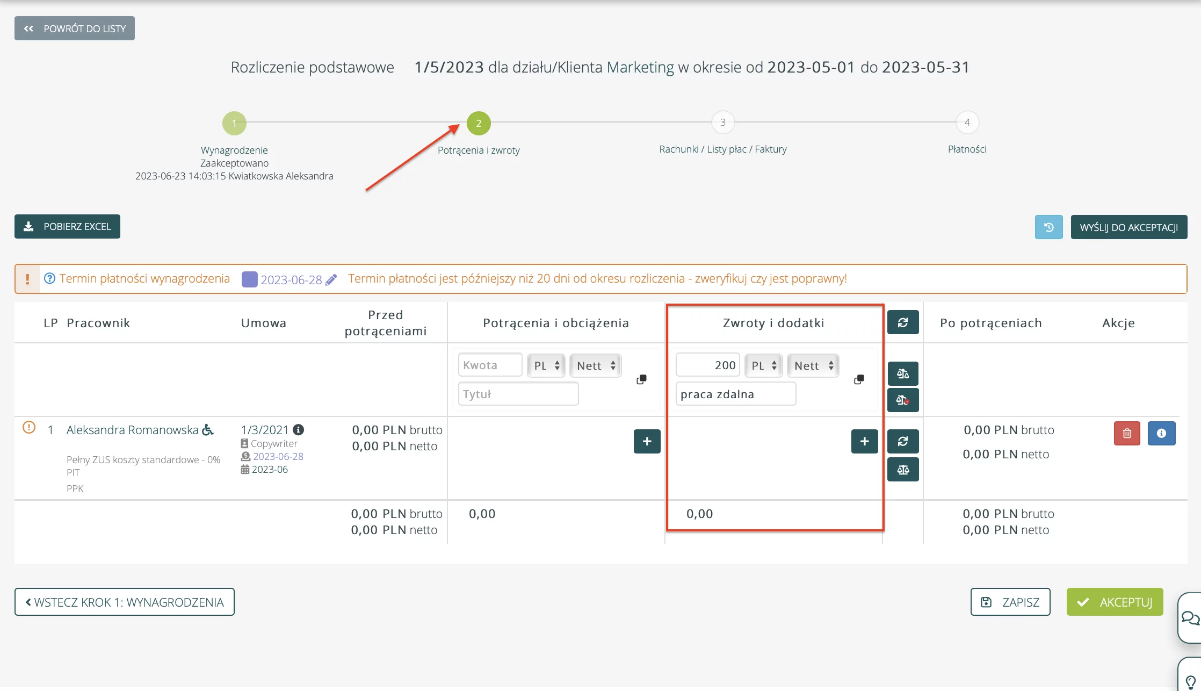Click WYŚLIJ DO AKCEPTACJI button
Image resolution: width=1201 pixels, height=691 pixels.
(x=1129, y=227)
